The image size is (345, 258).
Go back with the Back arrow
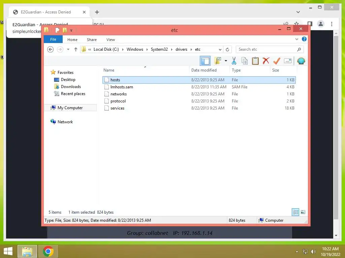[51, 49]
